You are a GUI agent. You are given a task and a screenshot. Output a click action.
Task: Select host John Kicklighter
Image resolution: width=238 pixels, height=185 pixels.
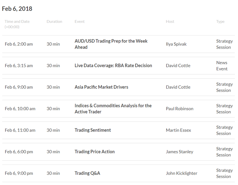pos(182,173)
